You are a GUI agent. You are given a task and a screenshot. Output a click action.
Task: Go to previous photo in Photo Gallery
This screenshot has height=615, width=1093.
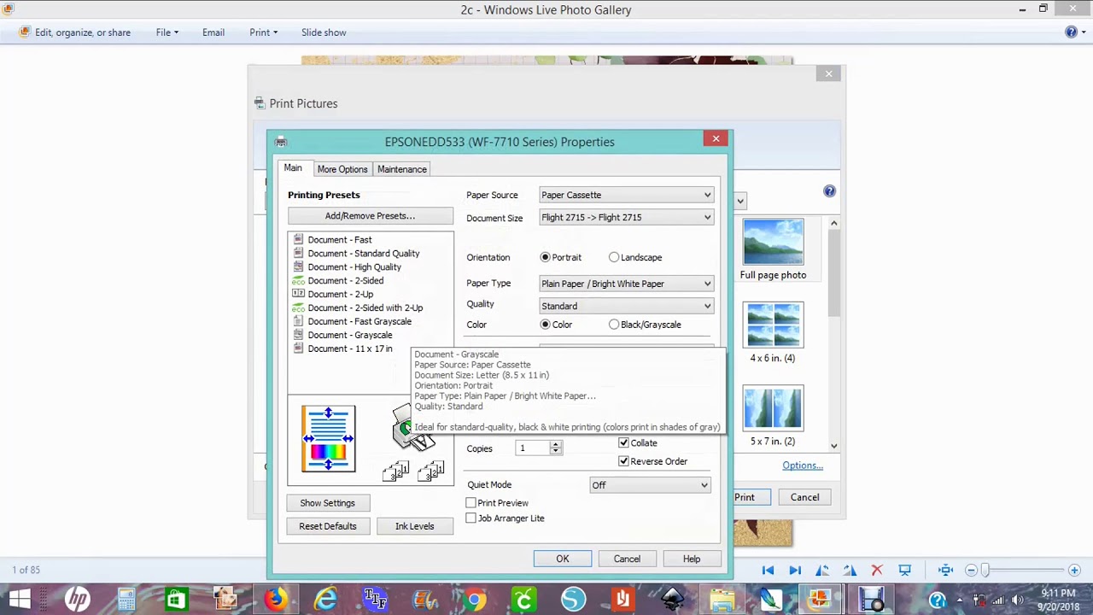click(x=768, y=570)
